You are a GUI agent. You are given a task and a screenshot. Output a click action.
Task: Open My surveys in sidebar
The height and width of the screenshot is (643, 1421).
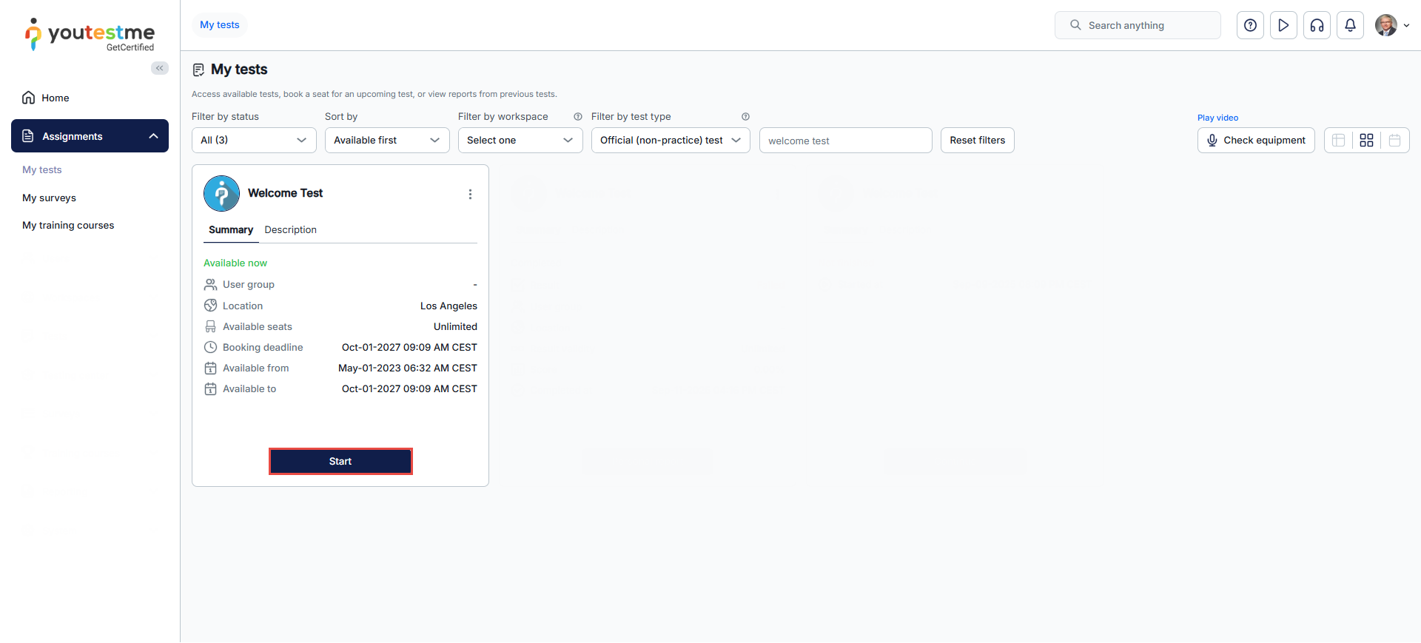tap(49, 198)
